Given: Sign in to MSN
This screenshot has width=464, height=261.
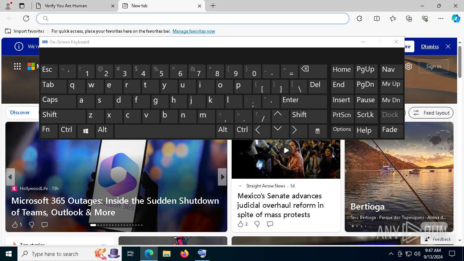Looking at the screenshot, I should (x=434, y=66).
